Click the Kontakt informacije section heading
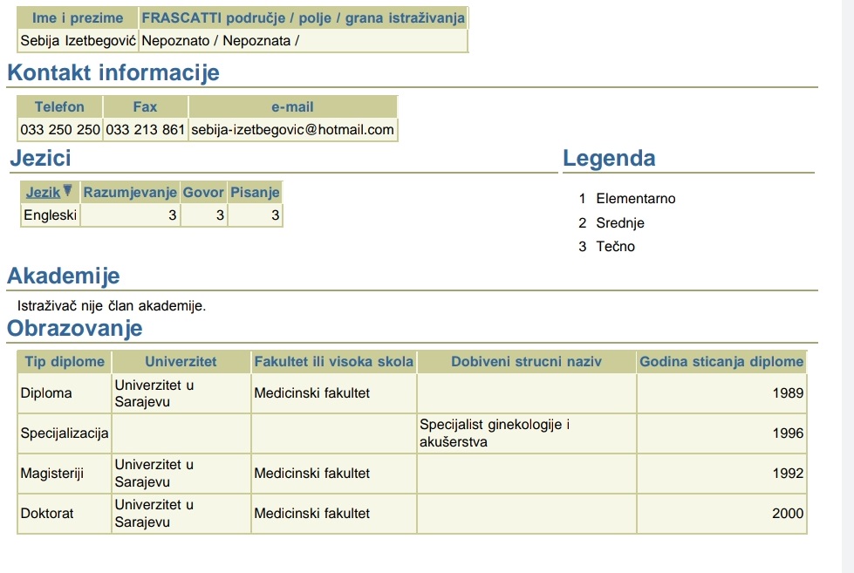This screenshot has width=854, height=573. 113,73
